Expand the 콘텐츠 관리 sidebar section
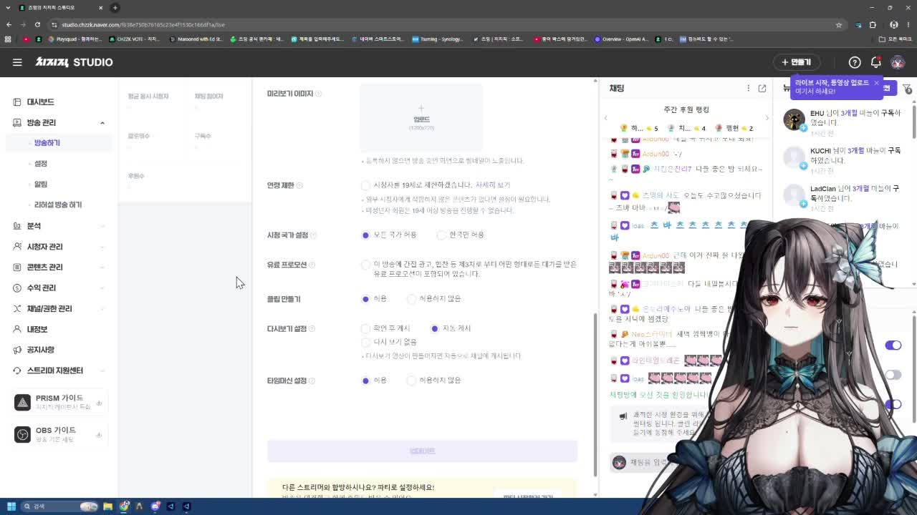 tap(102, 268)
